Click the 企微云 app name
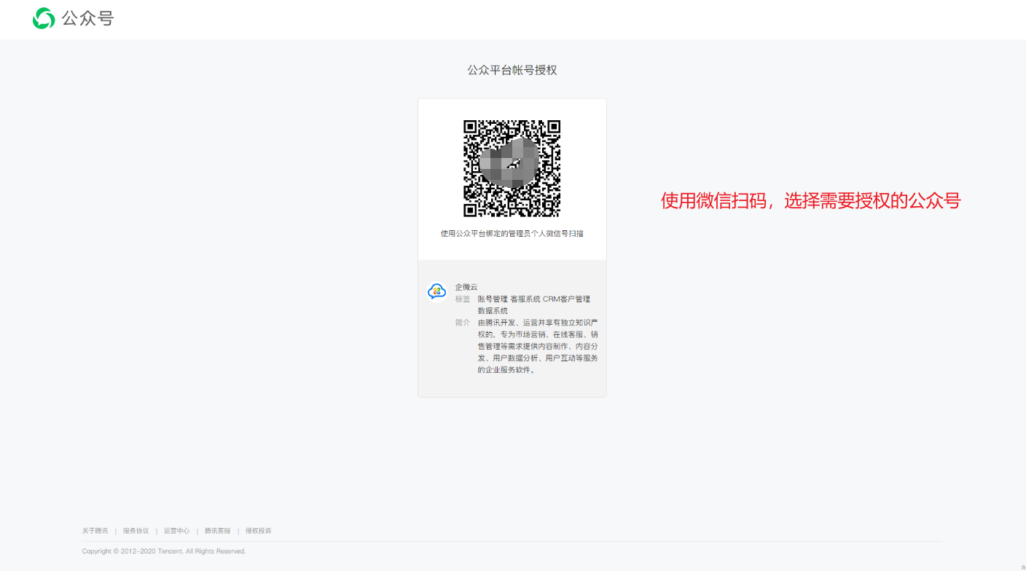 (x=466, y=287)
